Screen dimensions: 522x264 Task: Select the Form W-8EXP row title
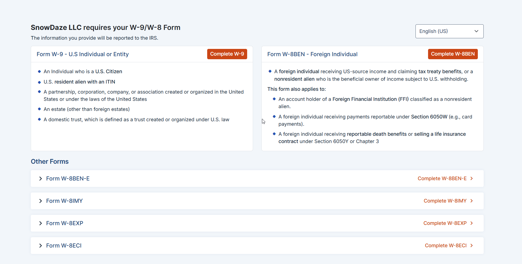coord(65,223)
